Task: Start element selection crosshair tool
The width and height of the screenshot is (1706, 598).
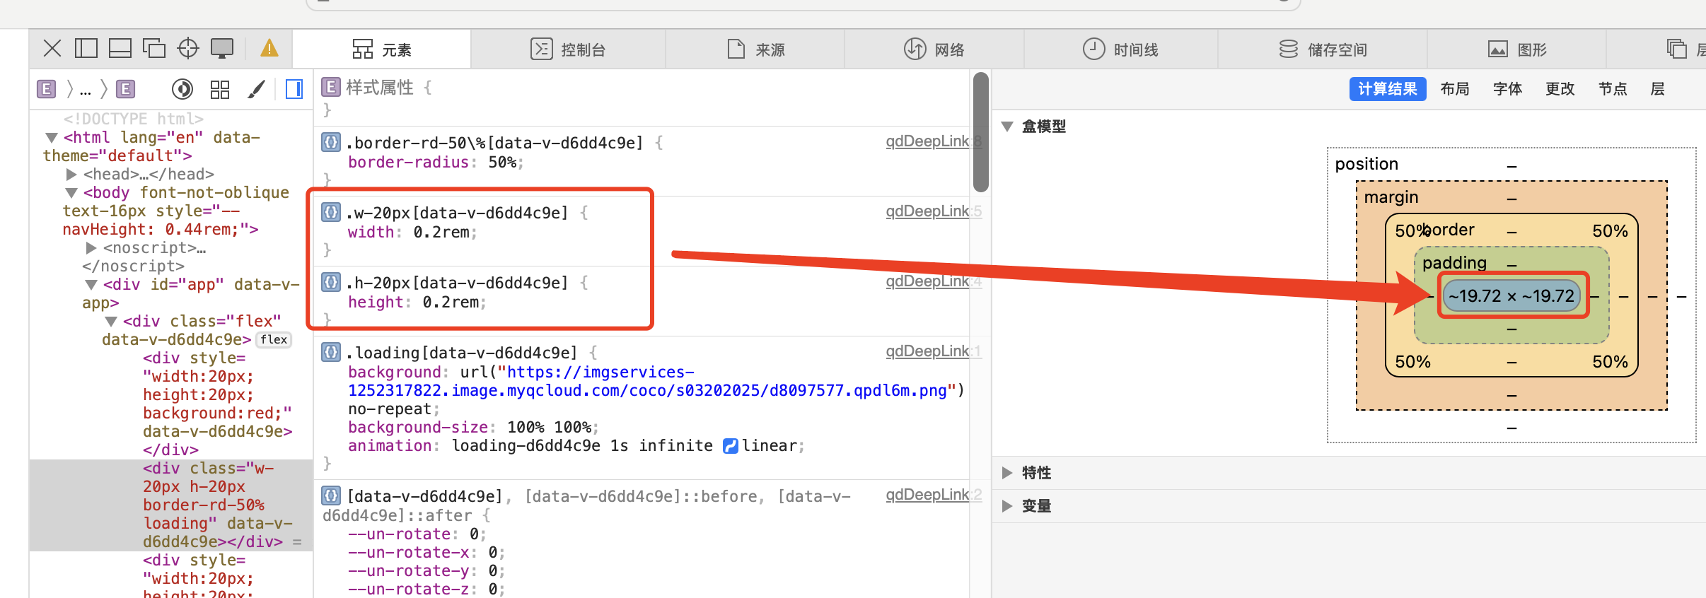Action: (188, 48)
